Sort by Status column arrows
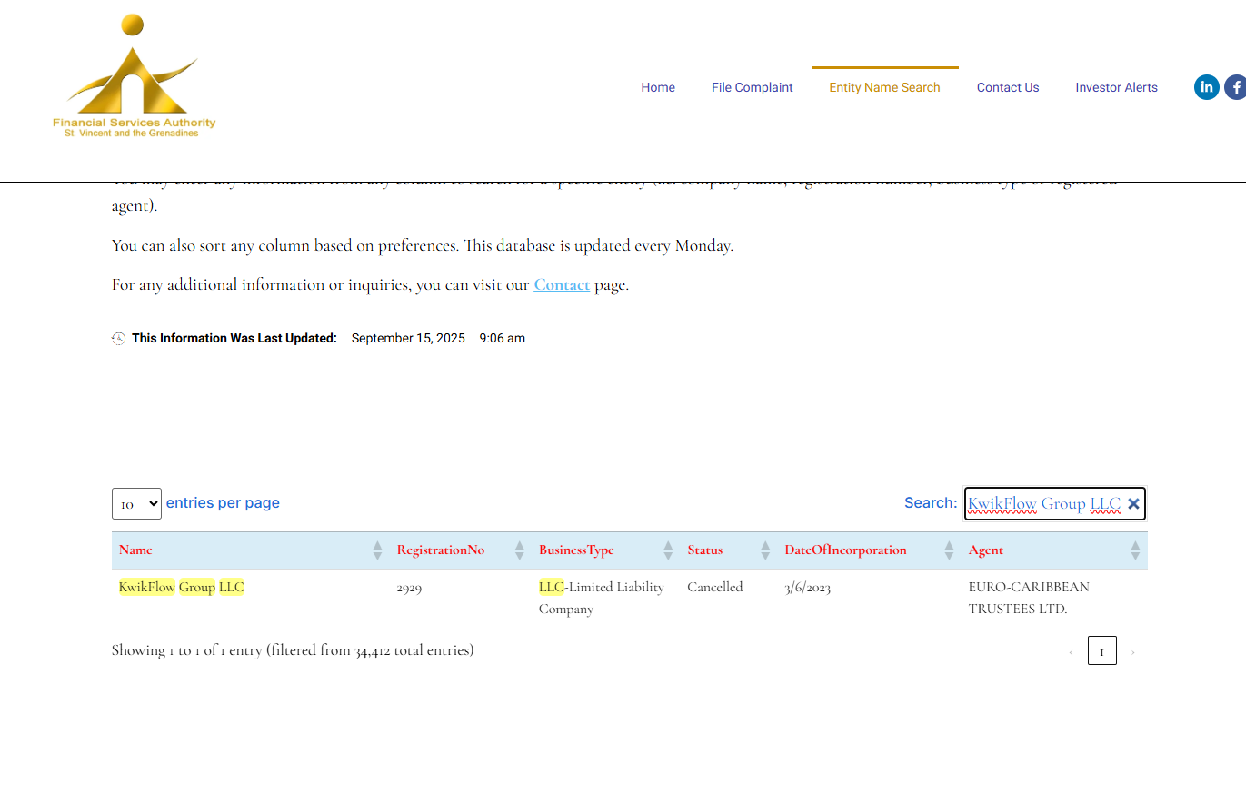 (x=765, y=550)
